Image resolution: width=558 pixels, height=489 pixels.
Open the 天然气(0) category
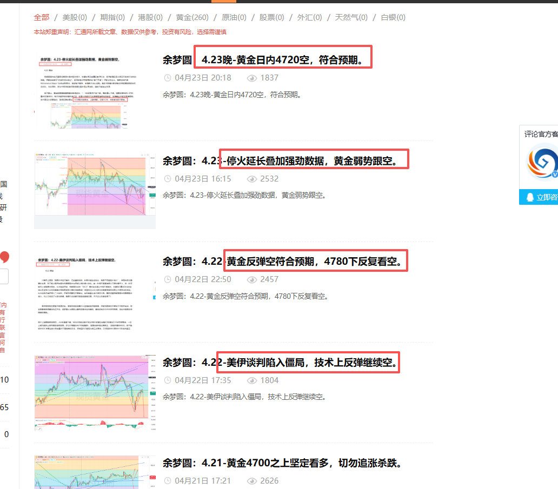click(x=351, y=17)
